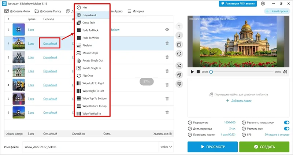
Task: Choose Wipe Right To Left transition
Action: 92,91
